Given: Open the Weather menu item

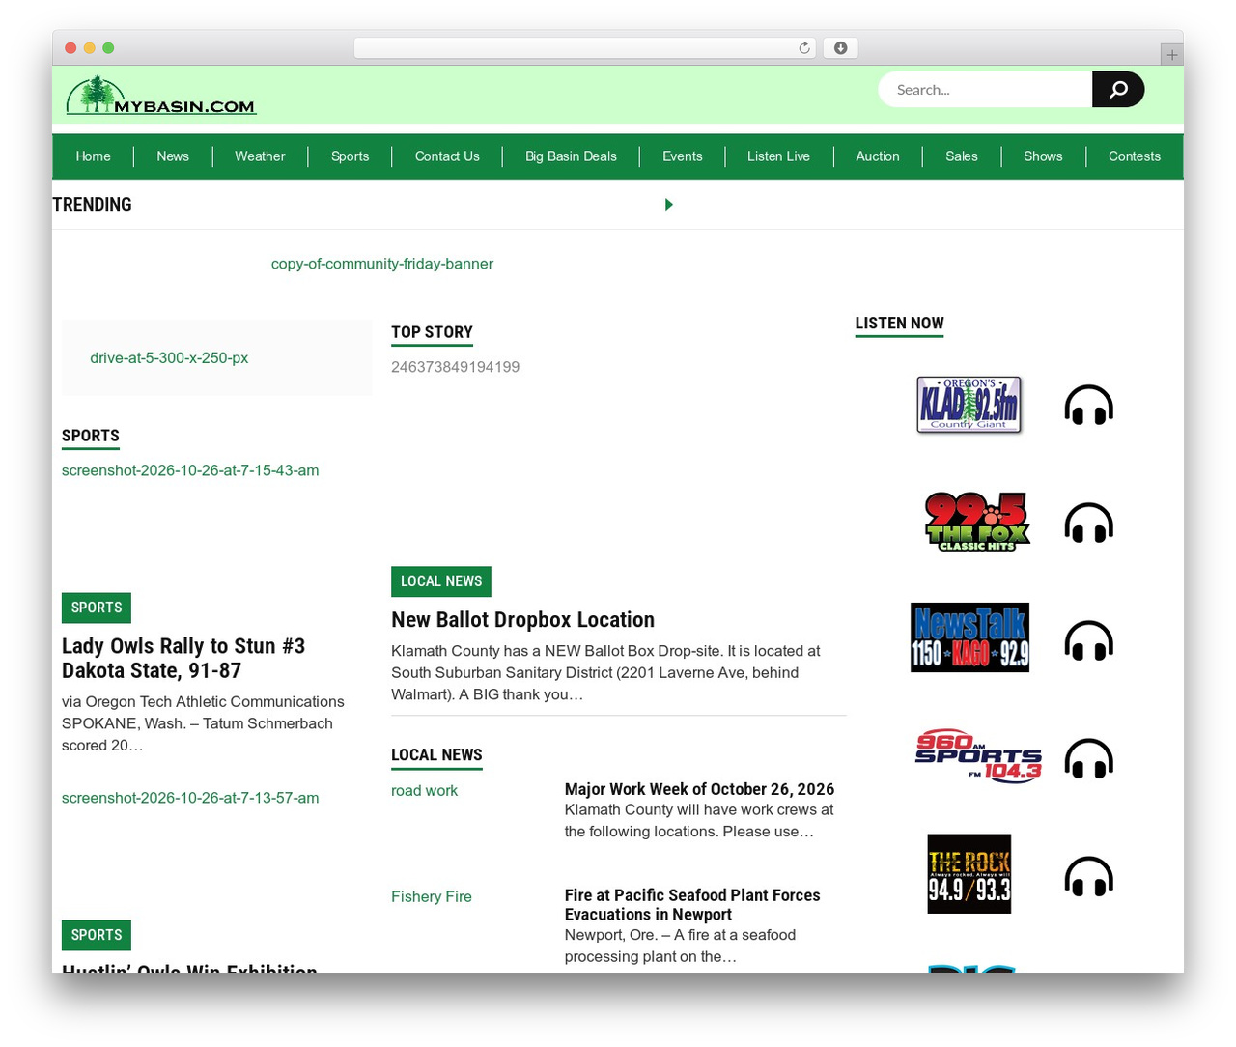Looking at the screenshot, I should 260,156.
